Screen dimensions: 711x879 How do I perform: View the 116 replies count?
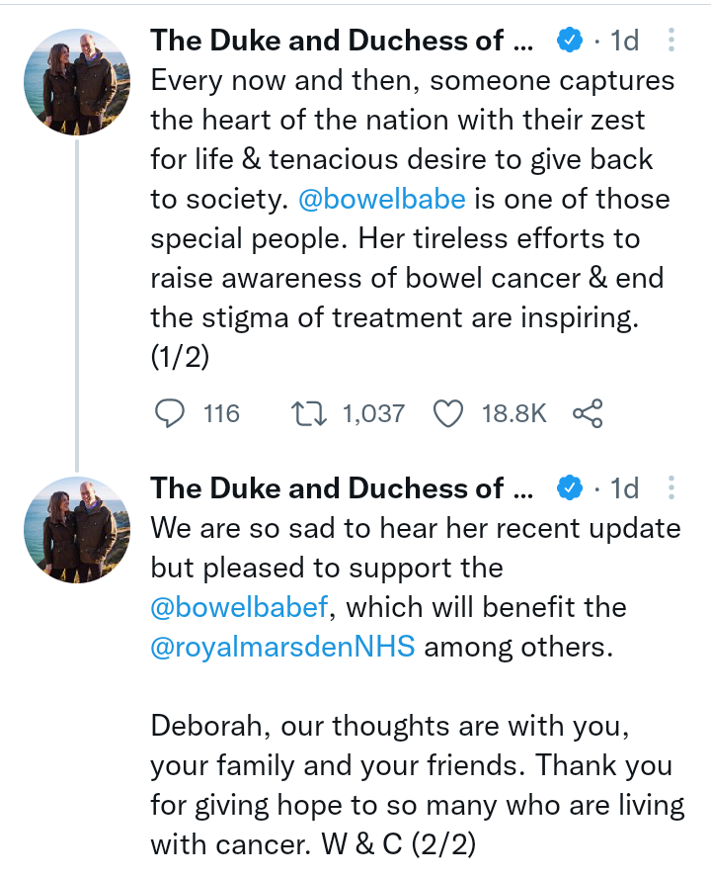(x=221, y=413)
